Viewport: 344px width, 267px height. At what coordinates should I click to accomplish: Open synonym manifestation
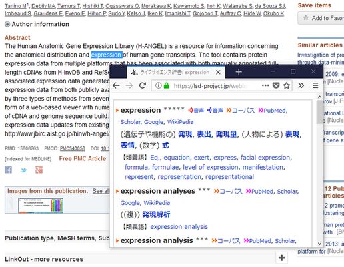coord(263,167)
